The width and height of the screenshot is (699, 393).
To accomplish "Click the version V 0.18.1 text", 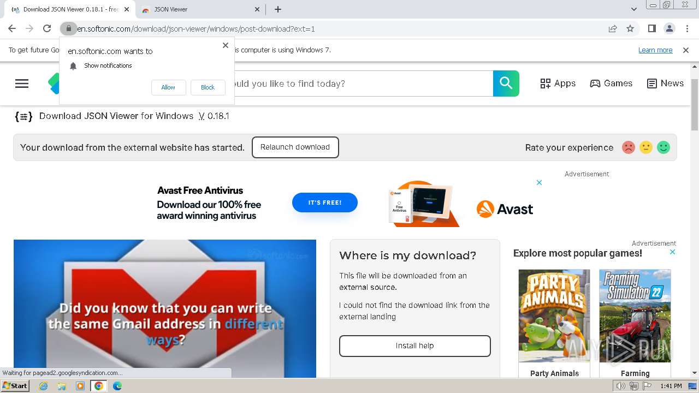I will pyautogui.click(x=214, y=116).
